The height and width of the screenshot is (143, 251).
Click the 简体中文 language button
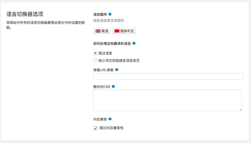coord(124,31)
